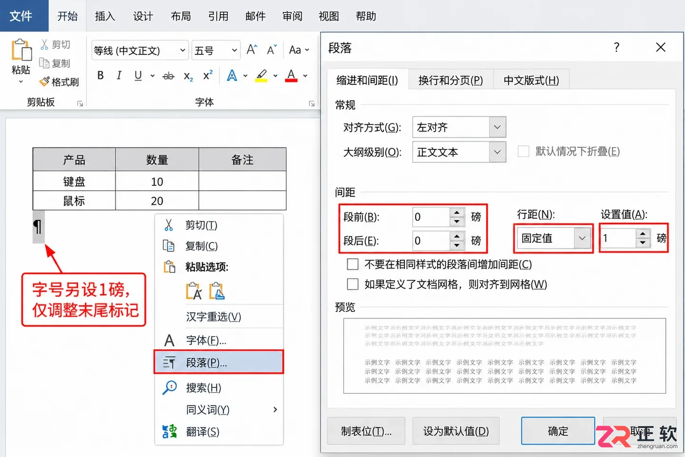Expand the Synonyms (同义词) submenu arrow
This screenshot has width=685, height=457.
(275, 409)
